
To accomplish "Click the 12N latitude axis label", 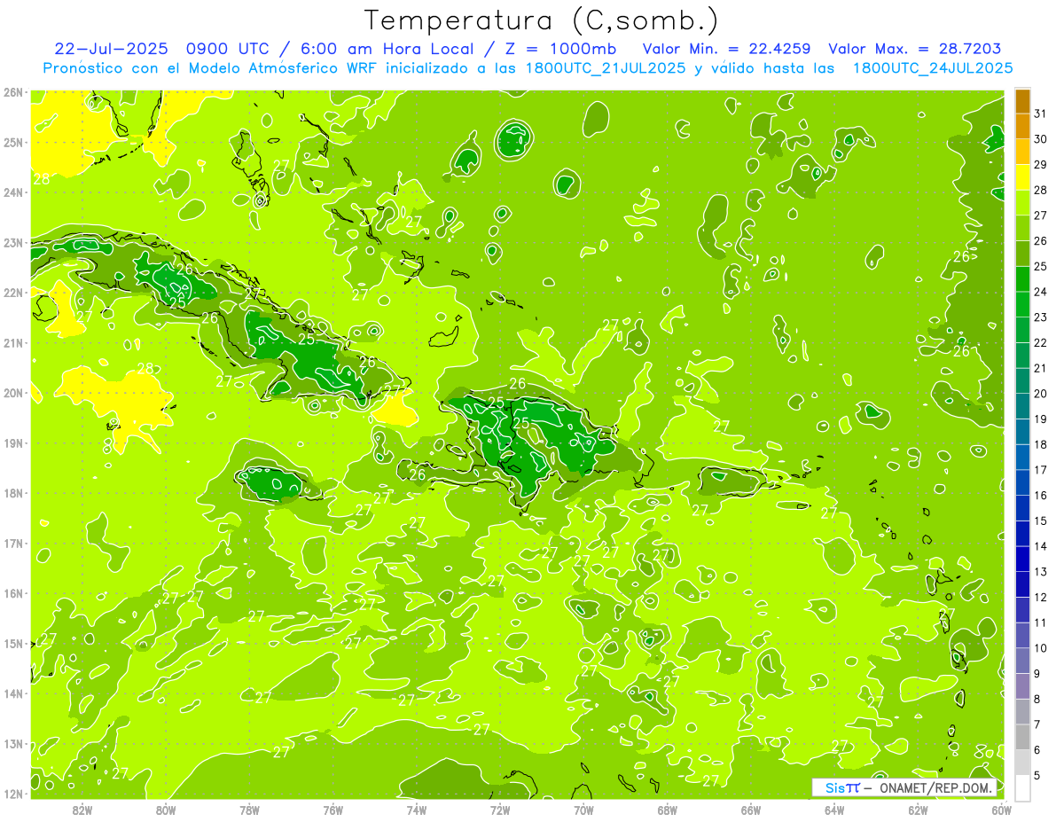I will [12, 794].
